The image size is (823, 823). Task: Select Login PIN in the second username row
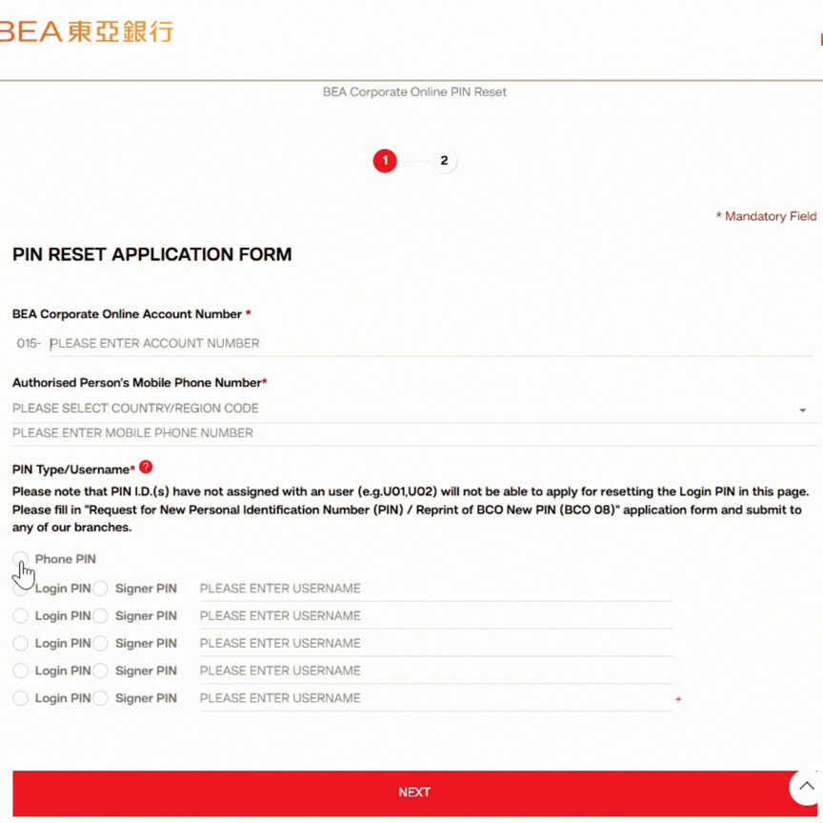tap(20, 615)
